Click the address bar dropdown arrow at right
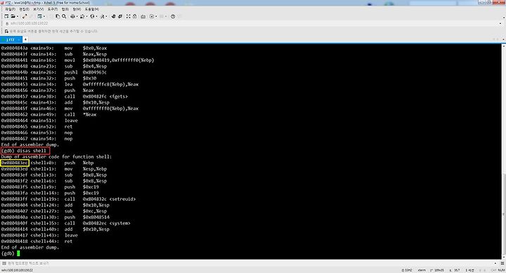The width and height of the screenshot is (506, 273). (500, 24)
